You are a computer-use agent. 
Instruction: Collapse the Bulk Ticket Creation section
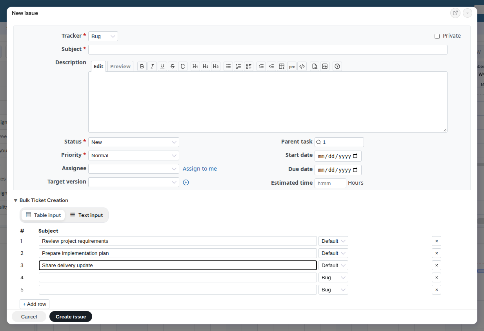[41, 200]
